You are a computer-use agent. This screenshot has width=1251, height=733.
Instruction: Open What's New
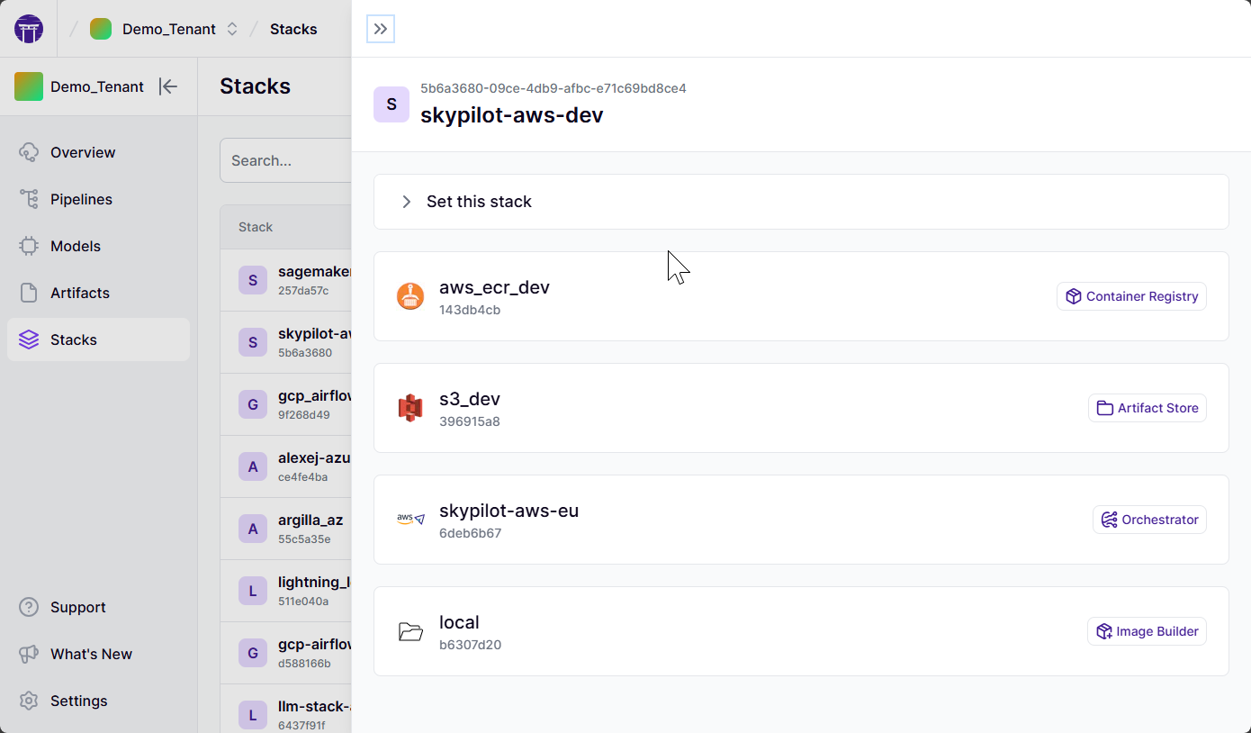pos(91,654)
